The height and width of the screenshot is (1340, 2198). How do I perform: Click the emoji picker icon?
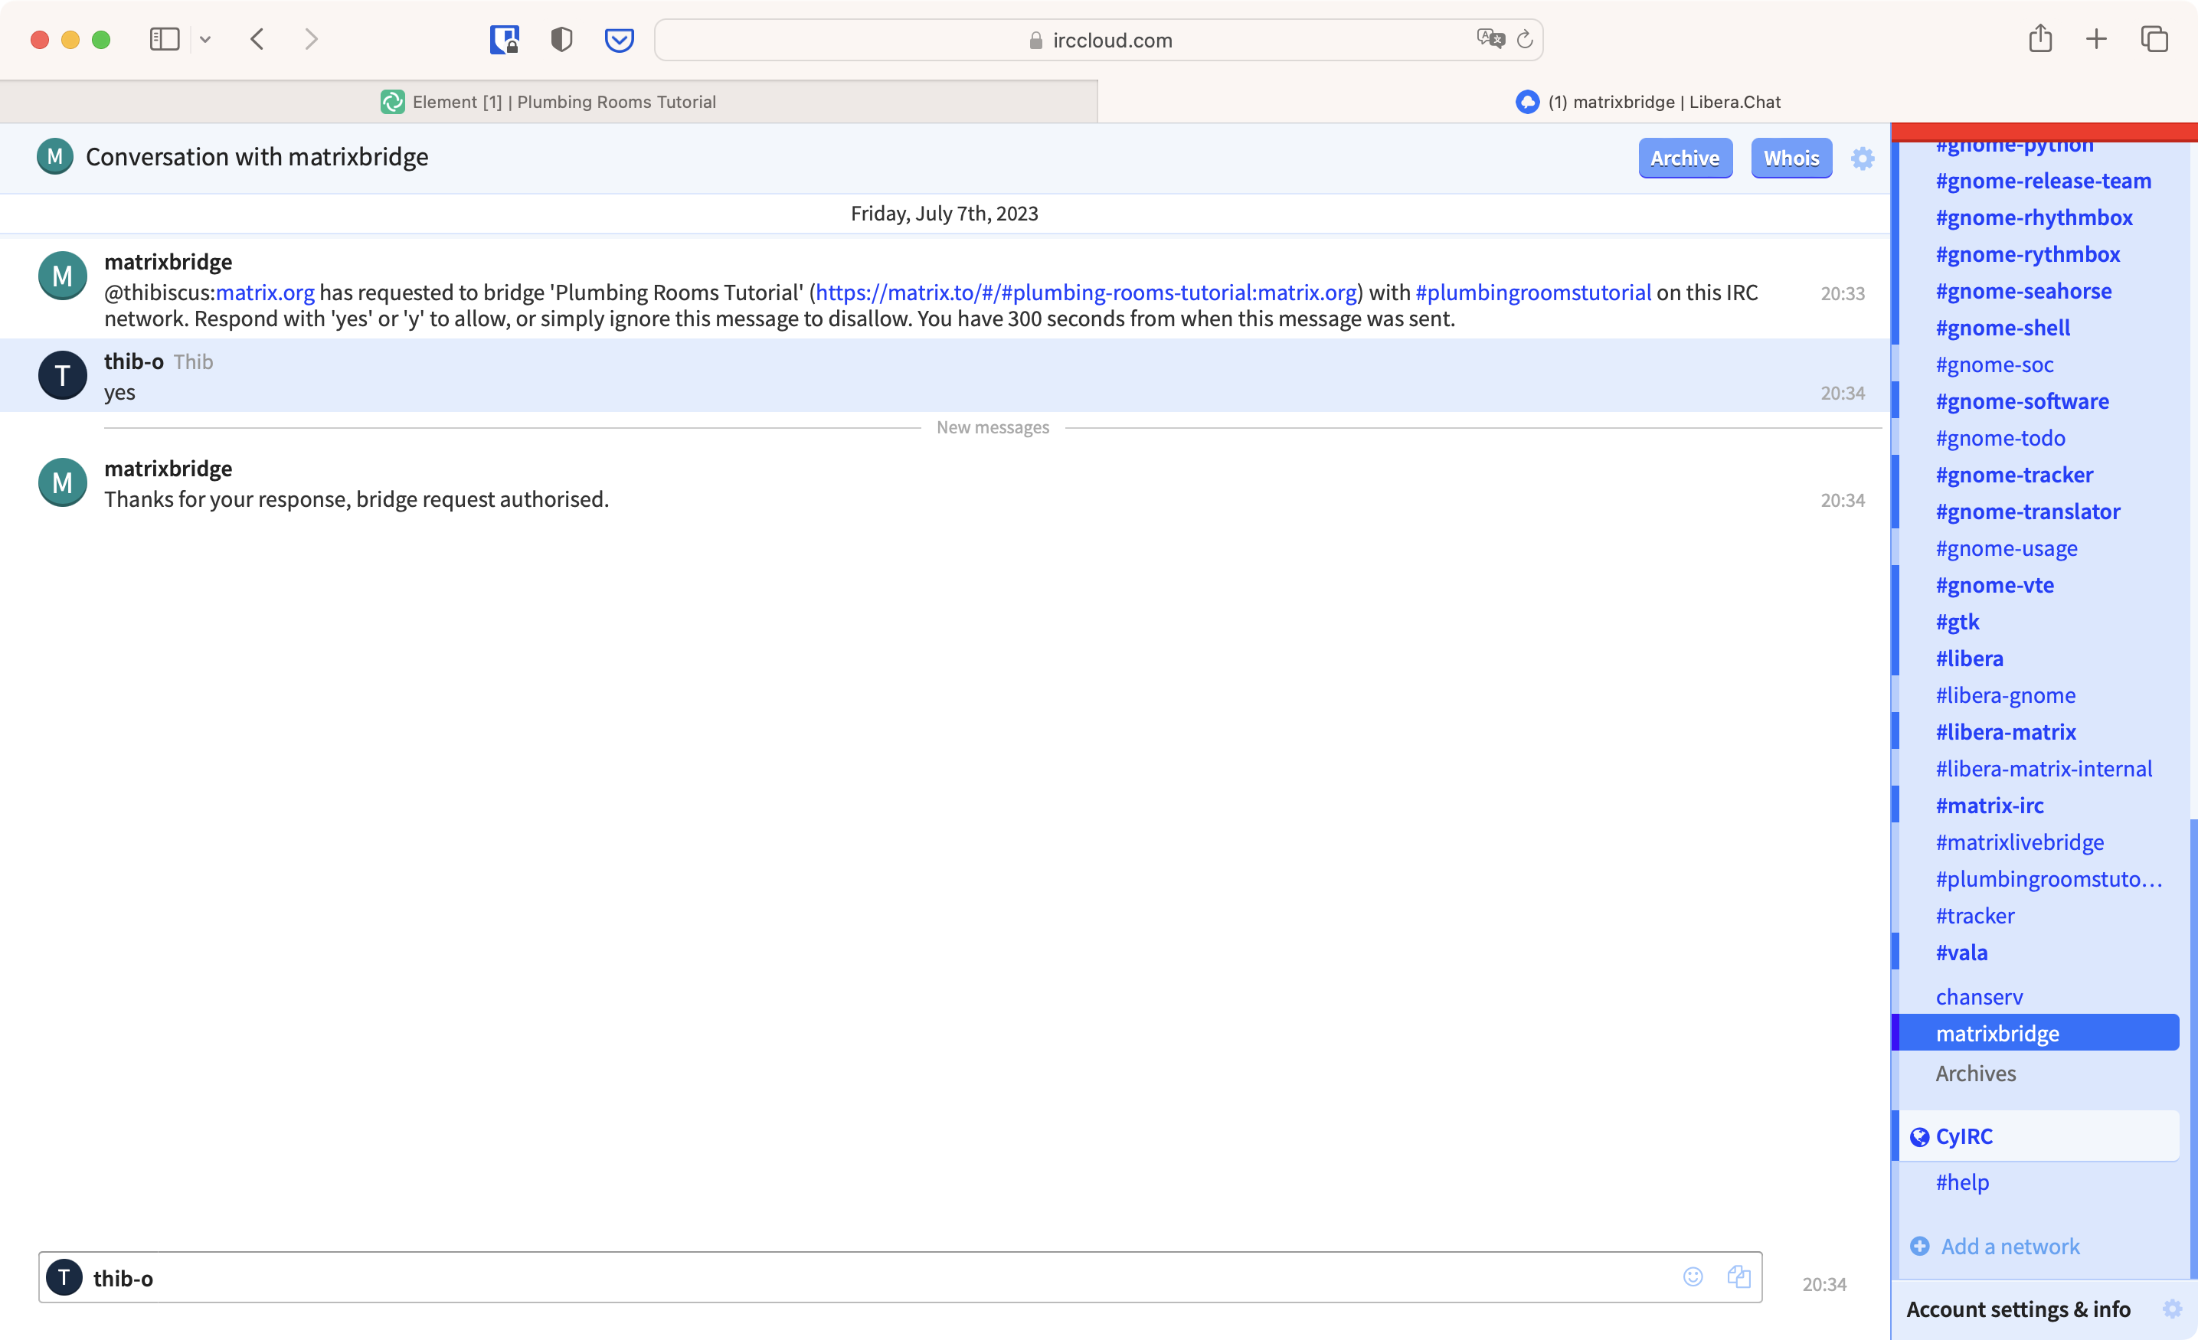[x=1693, y=1276]
